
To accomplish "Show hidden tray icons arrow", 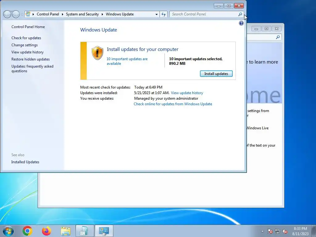I will click(x=262, y=231).
